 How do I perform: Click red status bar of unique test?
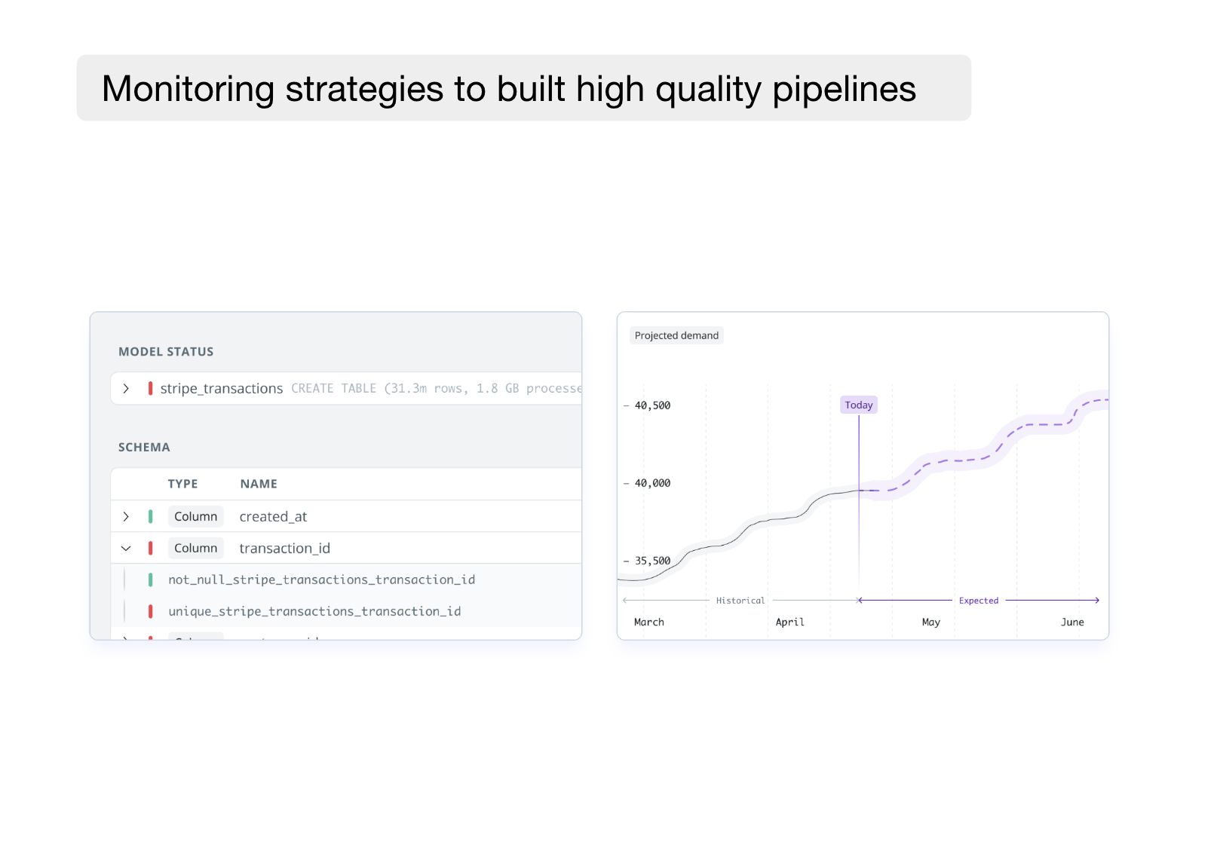(x=151, y=612)
